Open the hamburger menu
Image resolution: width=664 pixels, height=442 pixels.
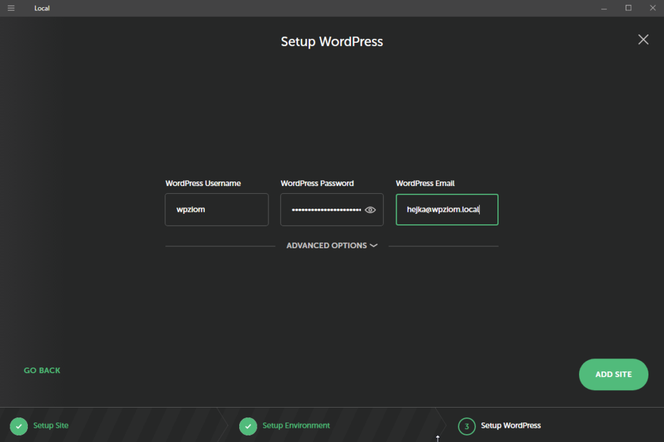(10, 8)
